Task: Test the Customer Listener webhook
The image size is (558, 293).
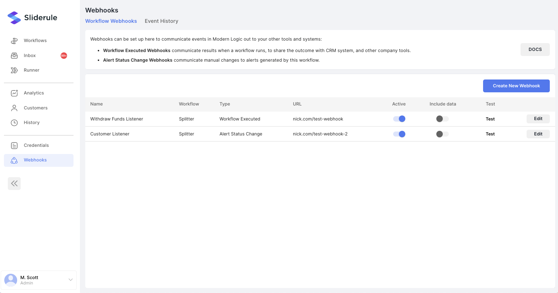Action: tap(490, 134)
